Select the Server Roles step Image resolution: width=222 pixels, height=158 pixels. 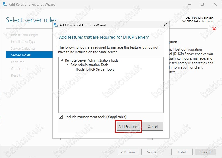29,55
